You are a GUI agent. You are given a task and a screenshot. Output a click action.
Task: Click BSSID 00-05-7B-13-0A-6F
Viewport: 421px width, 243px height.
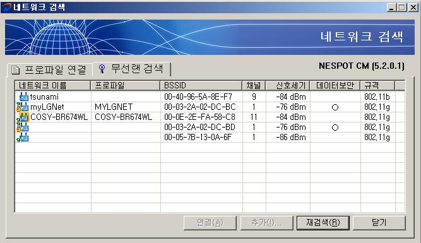[x=198, y=137]
